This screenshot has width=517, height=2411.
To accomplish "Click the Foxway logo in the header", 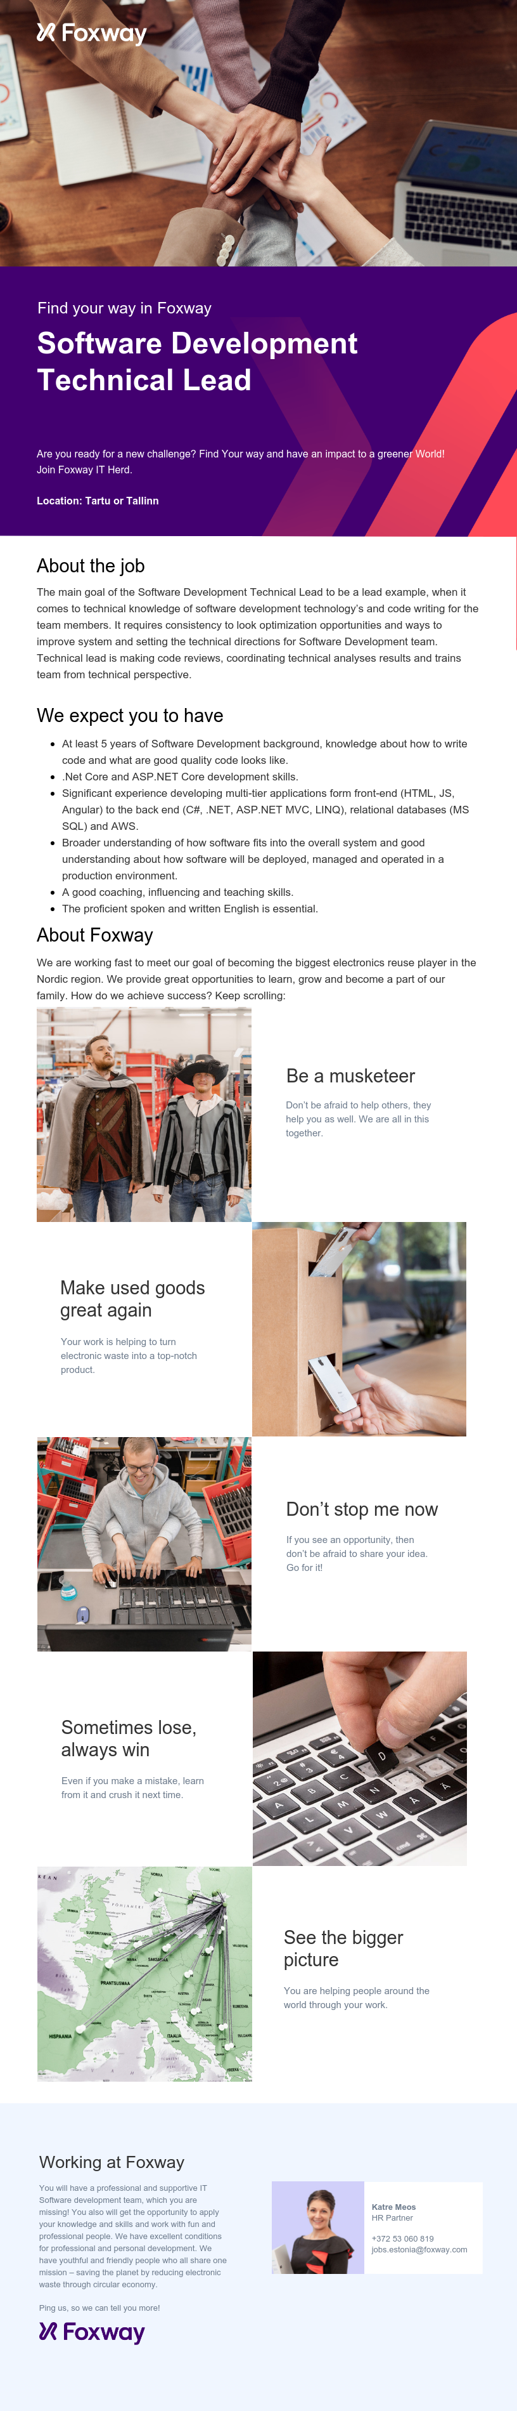I will point(92,34).
